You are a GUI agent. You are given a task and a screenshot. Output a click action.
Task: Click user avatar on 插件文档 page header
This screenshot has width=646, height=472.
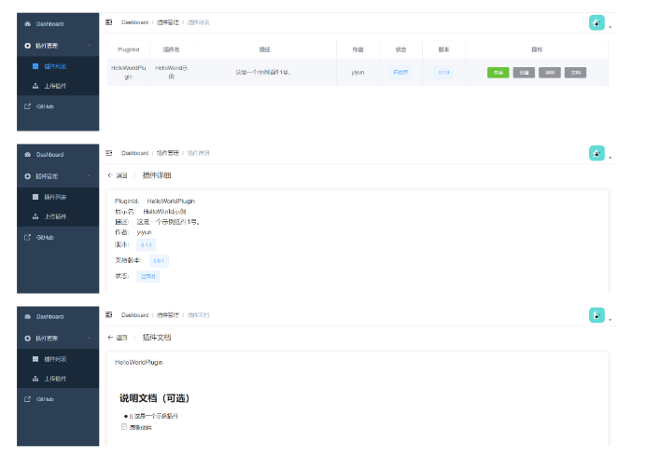(597, 315)
